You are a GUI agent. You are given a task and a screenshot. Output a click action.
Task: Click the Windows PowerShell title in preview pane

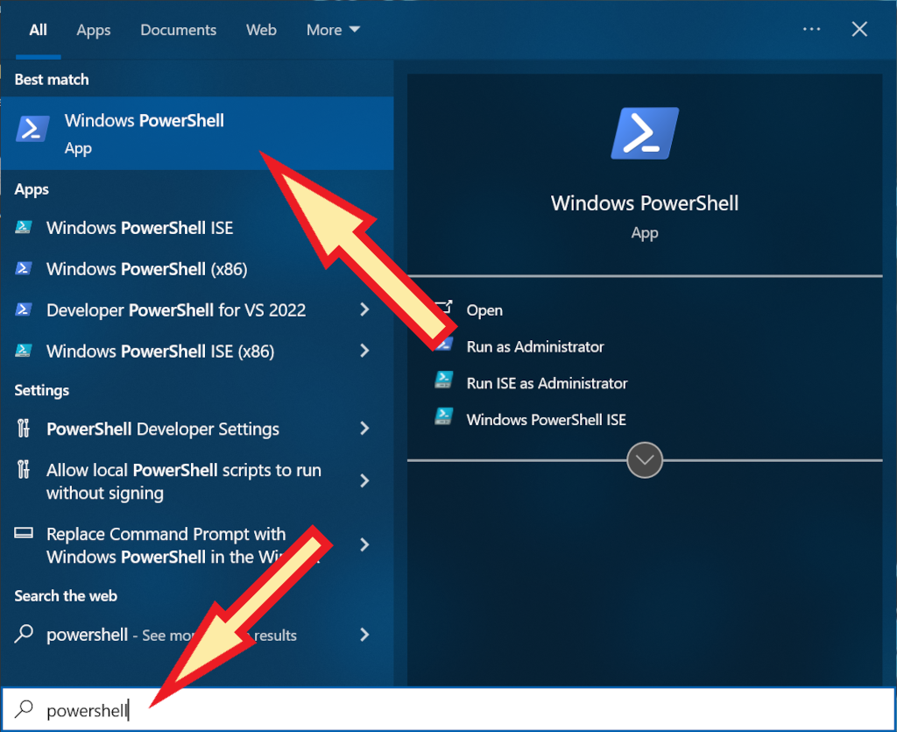coord(645,203)
